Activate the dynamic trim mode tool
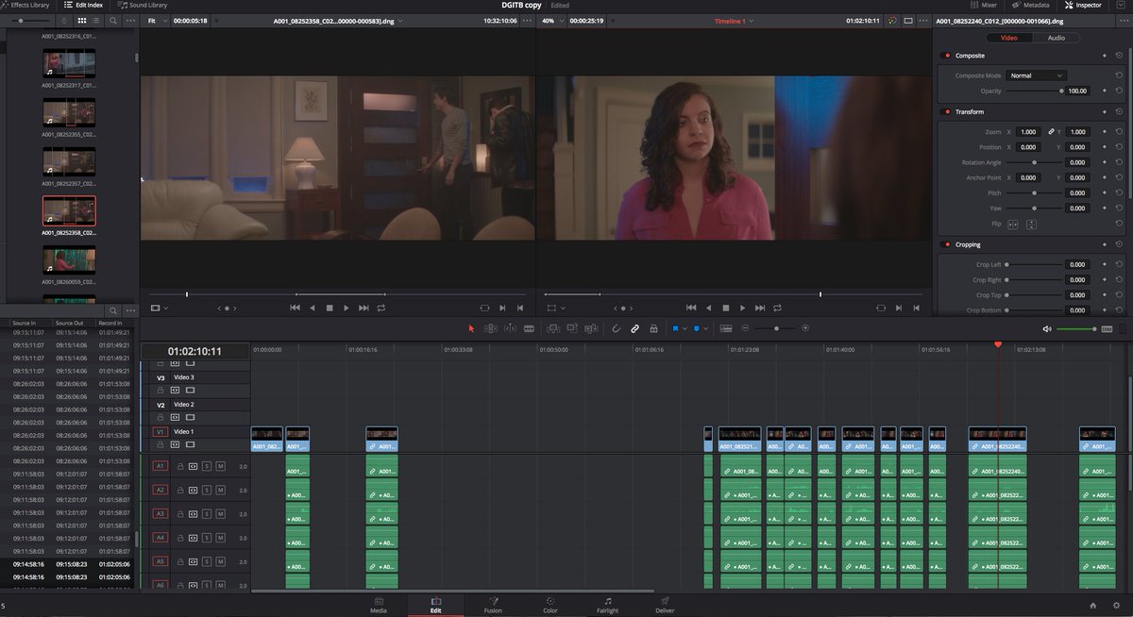The image size is (1133, 617). pyautogui.click(x=510, y=328)
